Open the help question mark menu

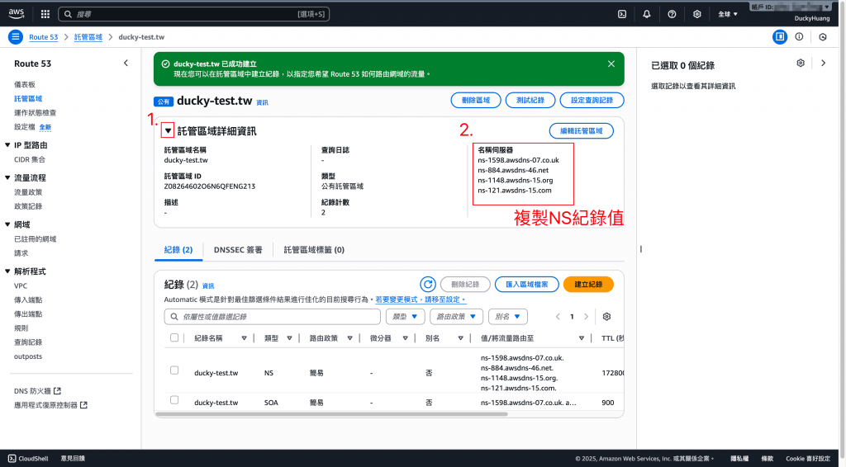(672, 14)
